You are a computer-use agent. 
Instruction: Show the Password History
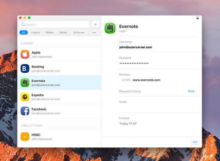(191, 91)
